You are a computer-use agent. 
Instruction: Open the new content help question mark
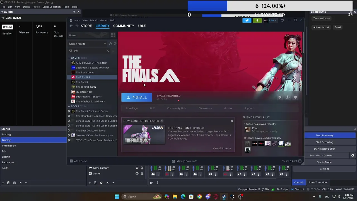(x=162, y=121)
